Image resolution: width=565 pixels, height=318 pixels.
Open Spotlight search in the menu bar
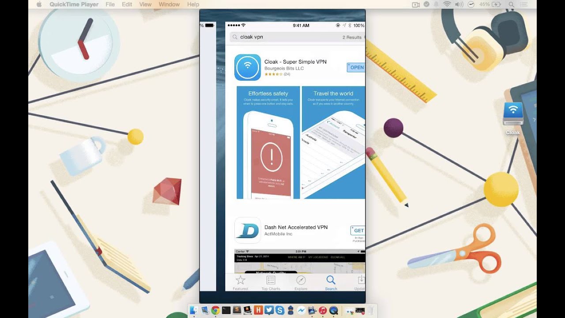point(512,4)
